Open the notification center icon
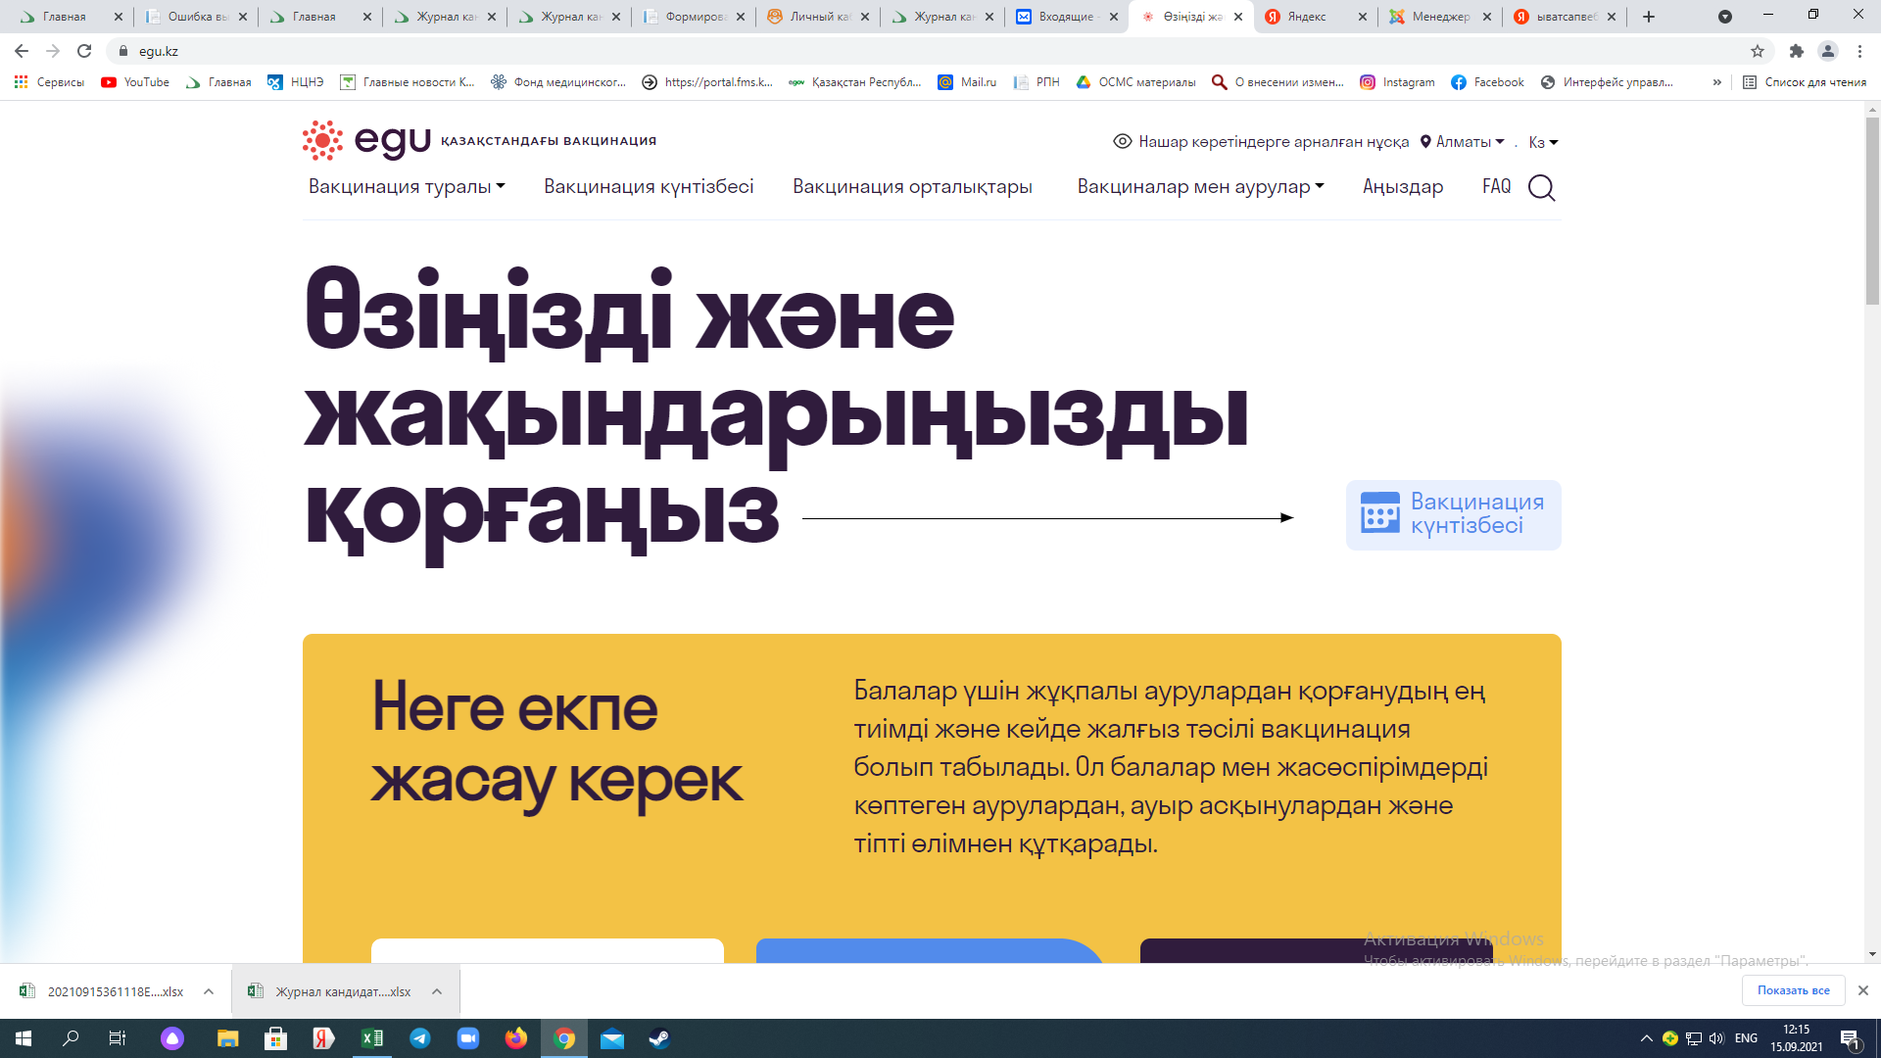 (1851, 1038)
